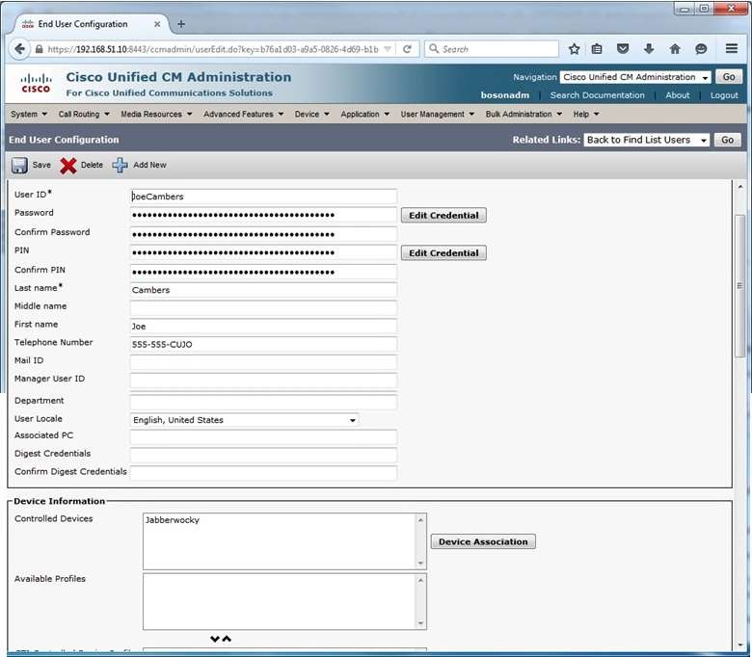Screen dimensions: 752x657
Task: Open URL history dropdown arrow
Action: pos(388,49)
